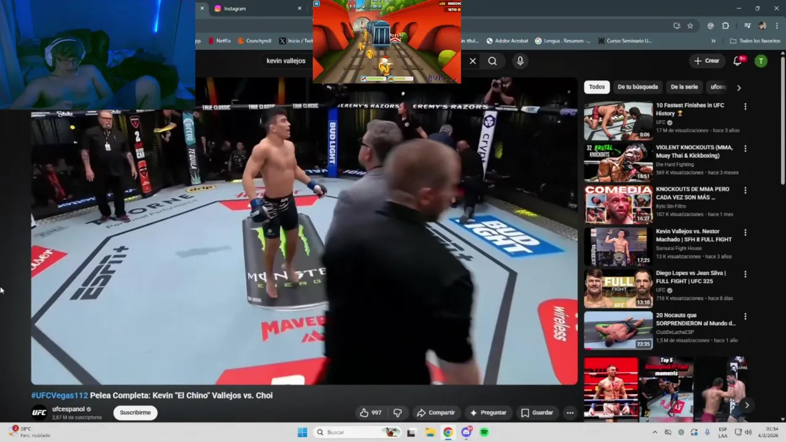
Task: Open the bloody boxer Shorts thumbnail
Action: (x=611, y=389)
